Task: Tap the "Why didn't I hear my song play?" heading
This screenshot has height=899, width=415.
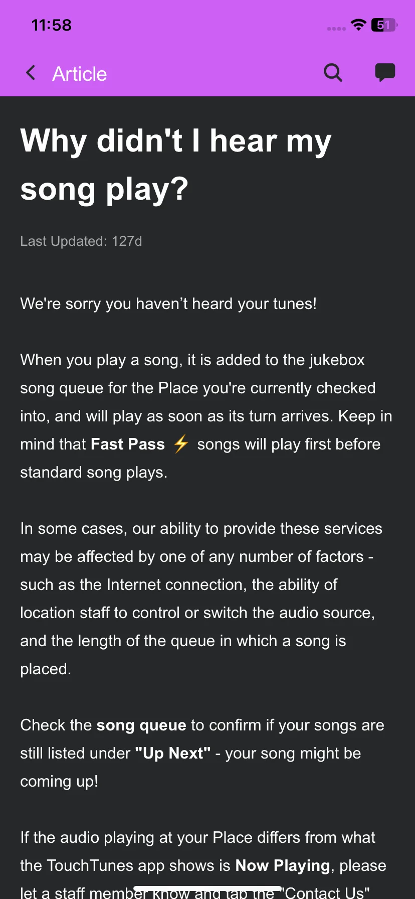Action: (176, 165)
